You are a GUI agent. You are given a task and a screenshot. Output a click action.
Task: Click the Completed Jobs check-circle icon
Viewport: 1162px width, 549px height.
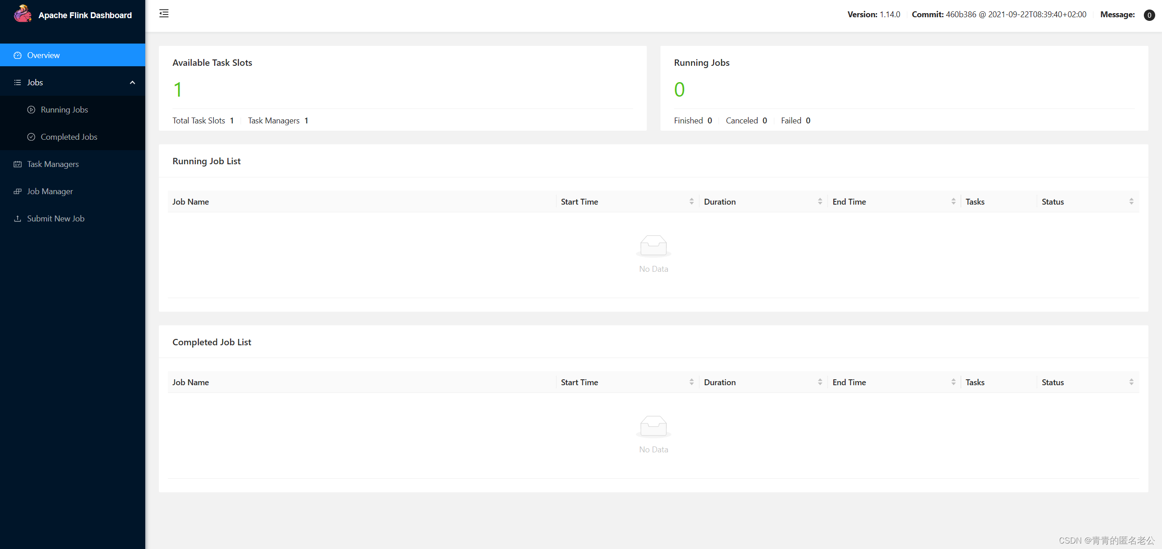pos(31,137)
